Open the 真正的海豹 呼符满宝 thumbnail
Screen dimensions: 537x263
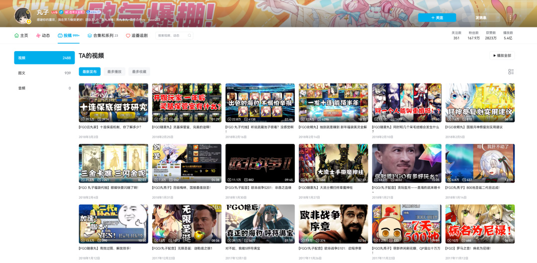pos(260,224)
